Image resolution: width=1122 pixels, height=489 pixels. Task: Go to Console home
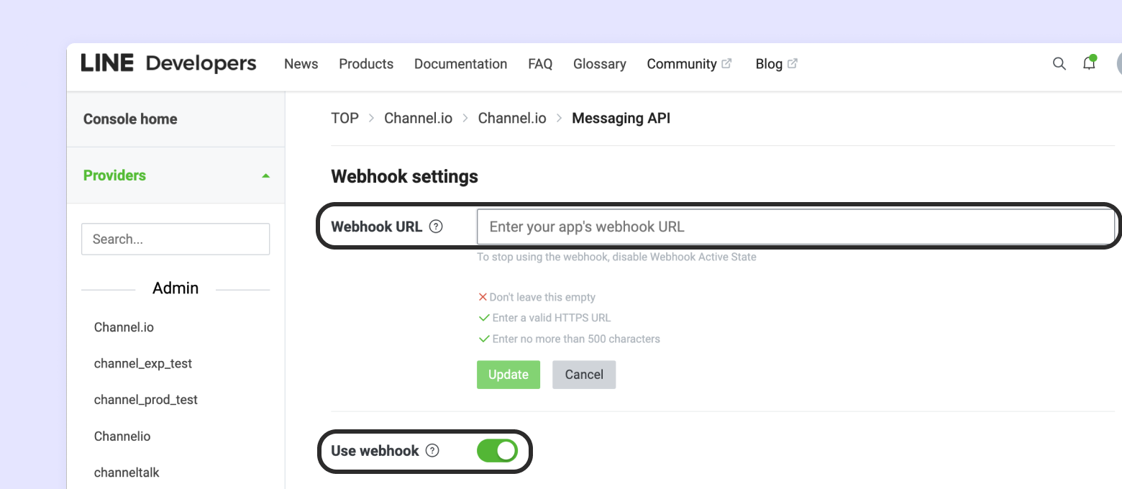tap(130, 119)
